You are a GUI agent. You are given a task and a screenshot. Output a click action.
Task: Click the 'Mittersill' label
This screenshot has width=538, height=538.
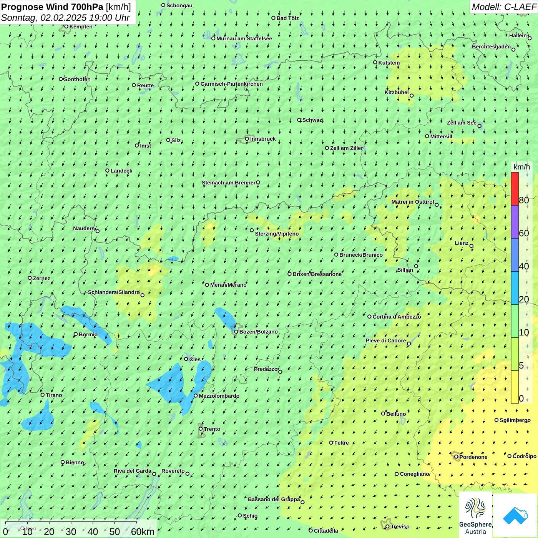pyautogui.click(x=441, y=136)
